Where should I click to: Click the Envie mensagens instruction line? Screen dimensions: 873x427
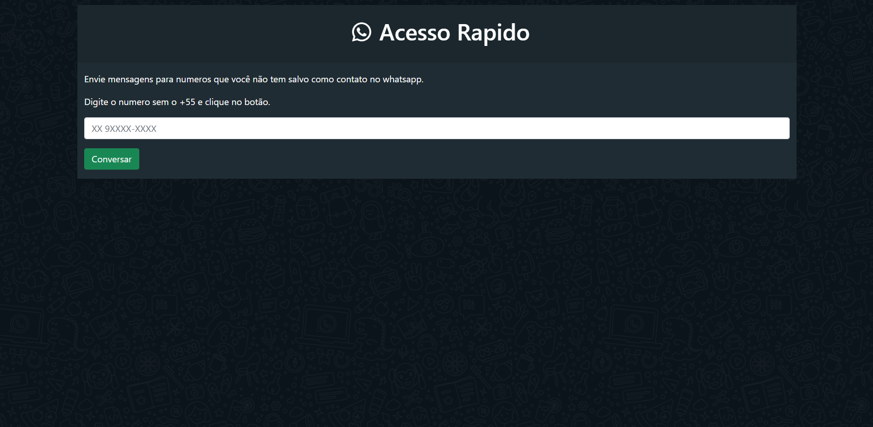pos(253,79)
